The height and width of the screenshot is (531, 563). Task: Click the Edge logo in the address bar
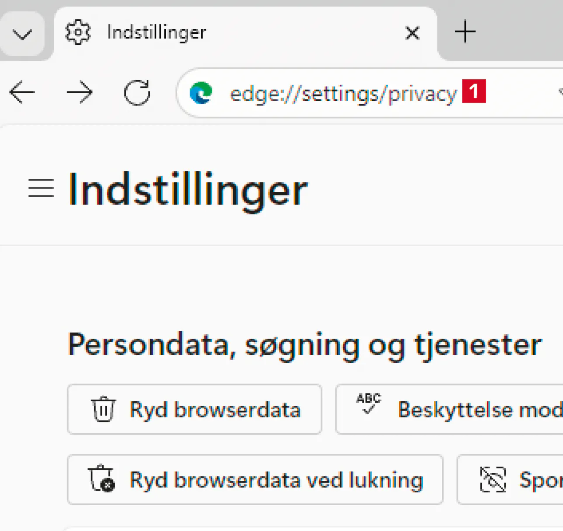(201, 93)
